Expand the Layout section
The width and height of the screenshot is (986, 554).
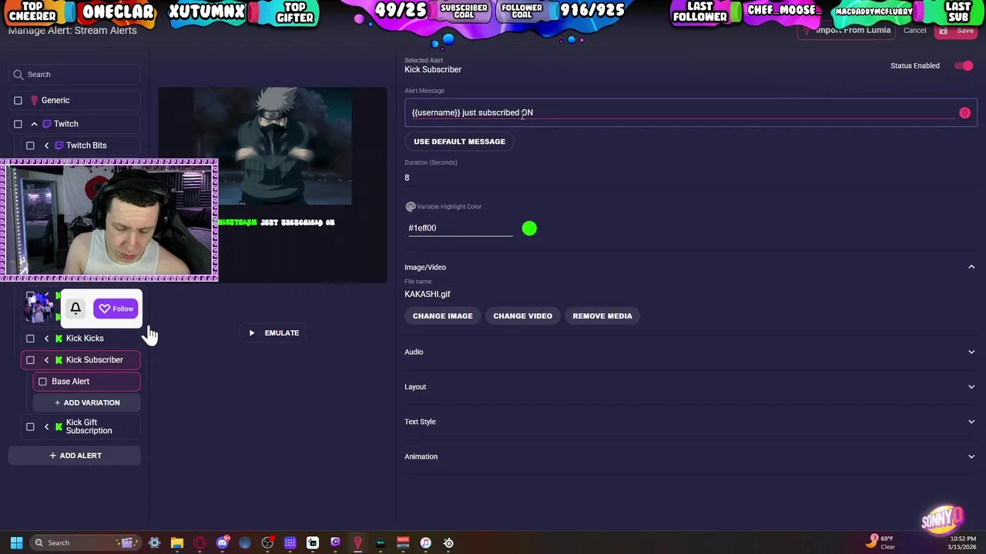point(690,387)
